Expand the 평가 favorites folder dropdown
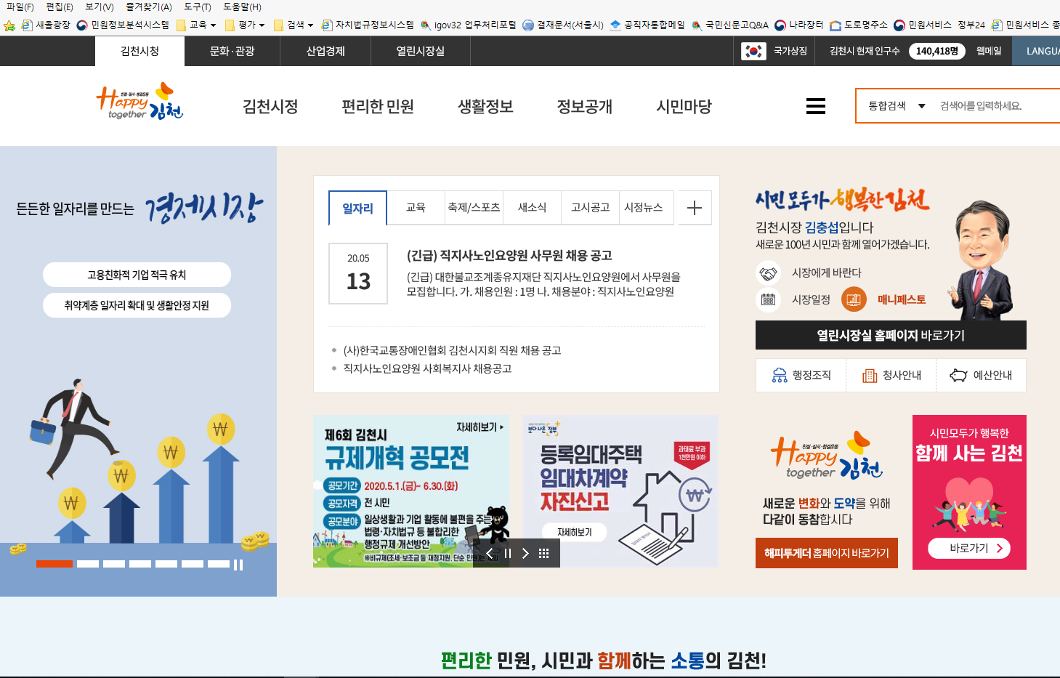The height and width of the screenshot is (678, 1060). [262, 25]
